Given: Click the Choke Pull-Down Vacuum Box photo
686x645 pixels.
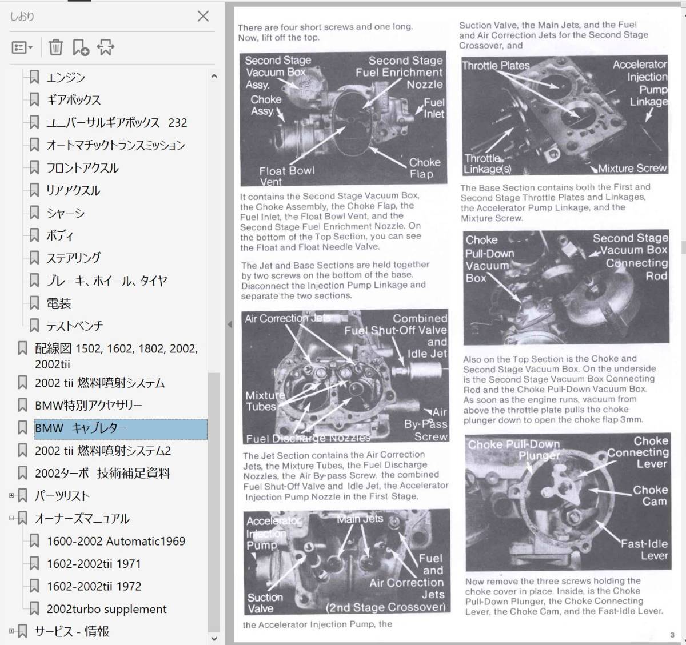Looking at the screenshot, I should tap(566, 288).
